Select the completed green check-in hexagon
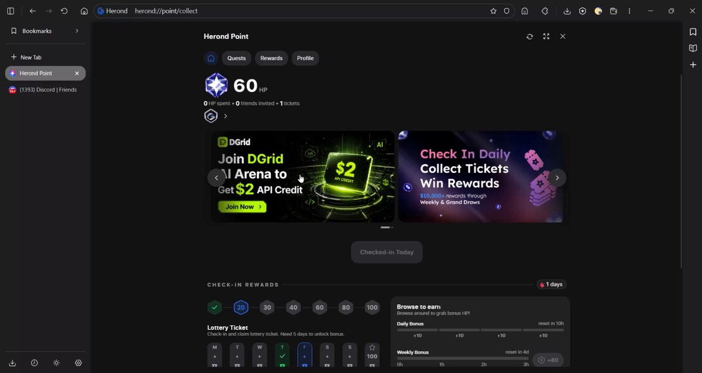Screen dimensions: 702x373 click(215, 307)
